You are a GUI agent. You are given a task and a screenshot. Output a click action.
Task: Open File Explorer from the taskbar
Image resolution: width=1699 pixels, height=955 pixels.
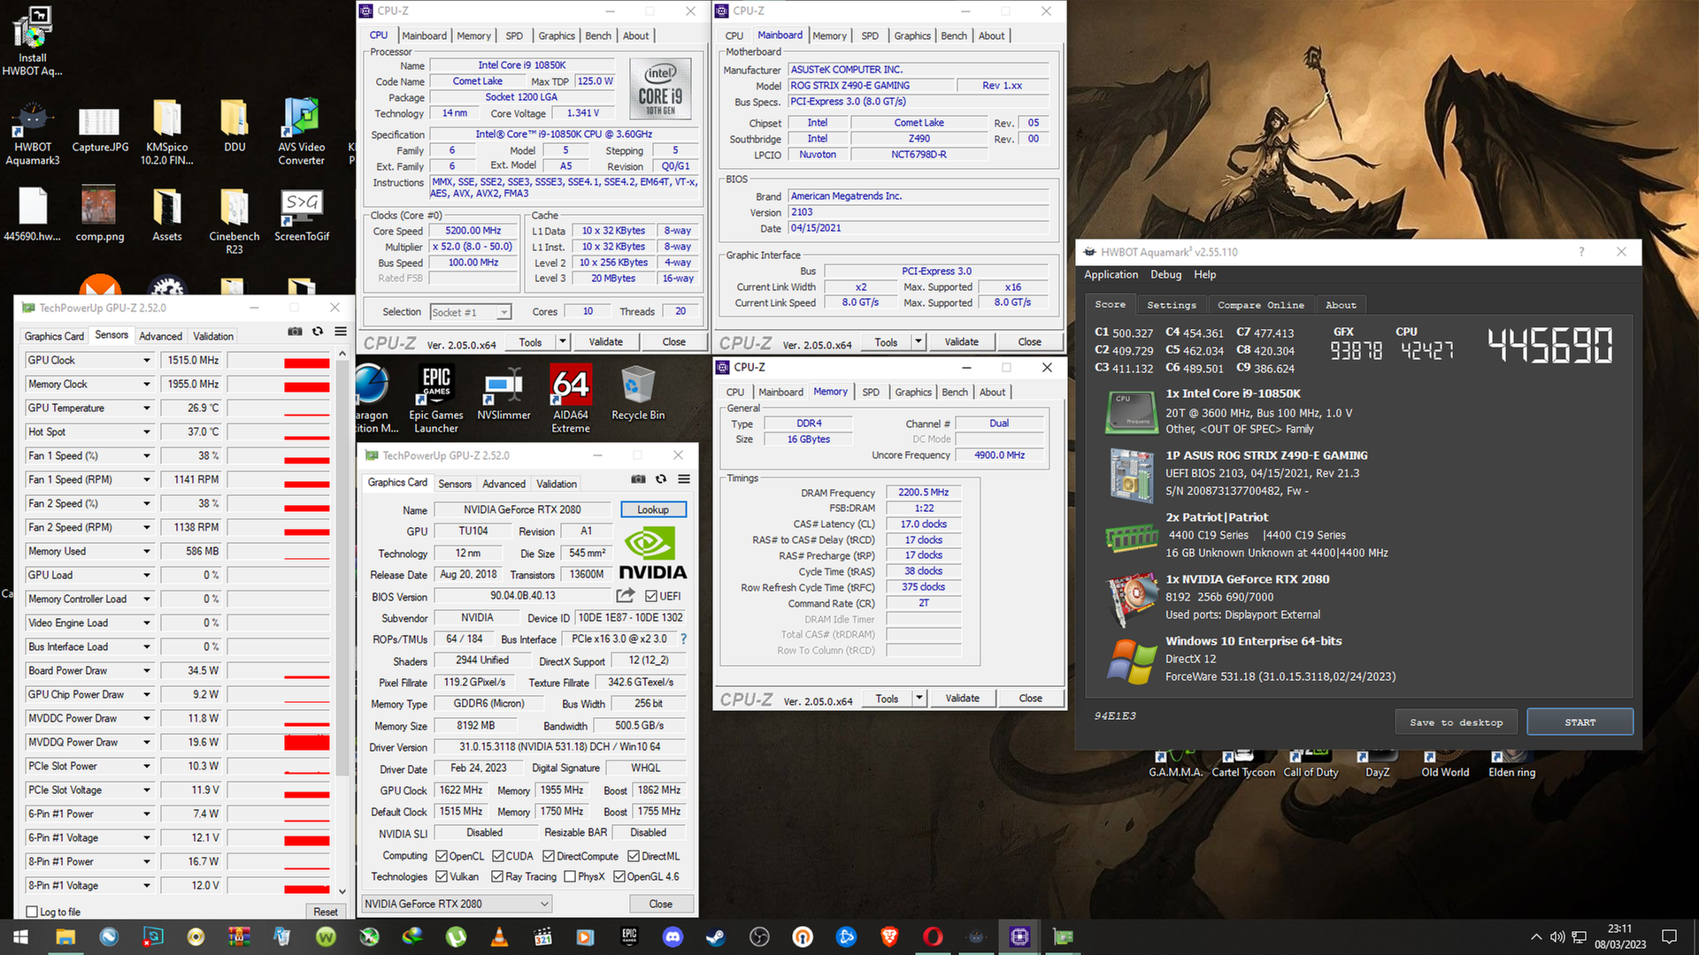point(65,937)
